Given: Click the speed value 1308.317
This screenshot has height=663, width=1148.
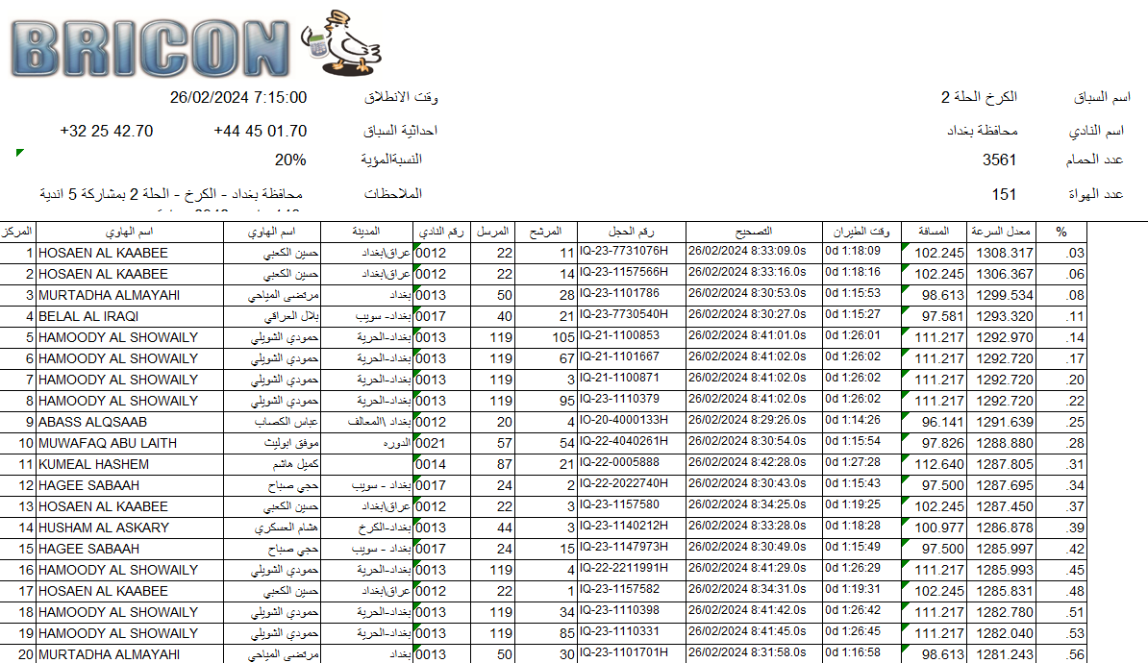Looking at the screenshot, I should pyautogui.click(x=1005, y=253).
